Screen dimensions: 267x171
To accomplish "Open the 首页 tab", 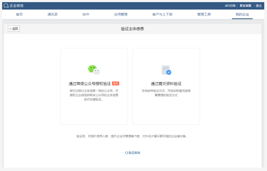I will coord(19,14).
